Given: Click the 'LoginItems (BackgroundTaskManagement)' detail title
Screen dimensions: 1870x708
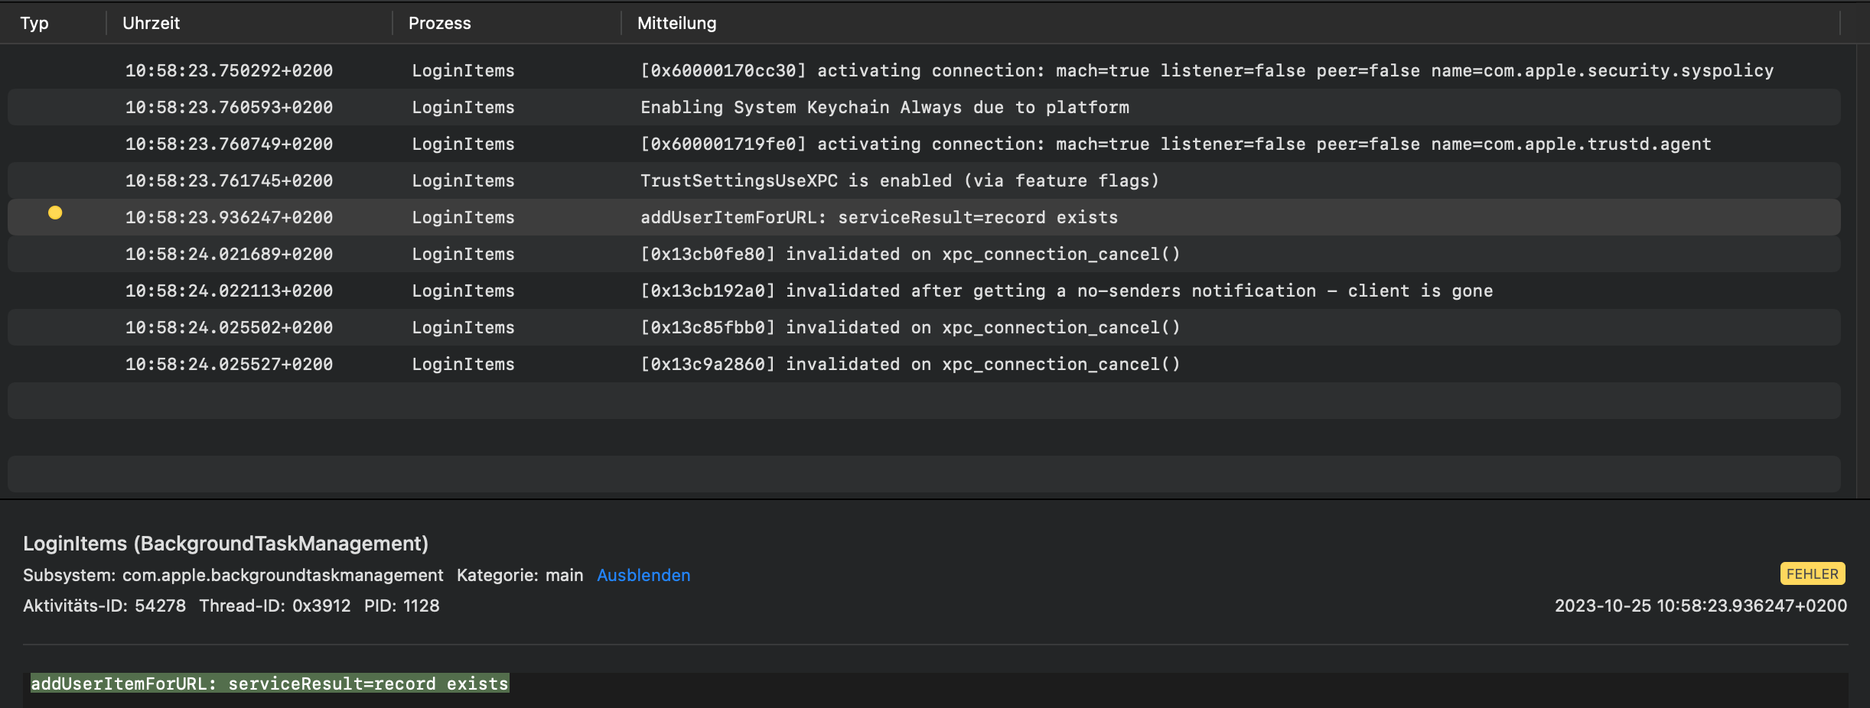Looking at the screenshot, I should (226, 544).
